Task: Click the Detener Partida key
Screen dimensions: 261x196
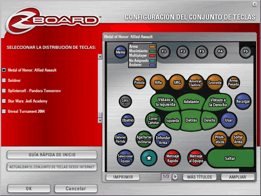Action: 120,139
